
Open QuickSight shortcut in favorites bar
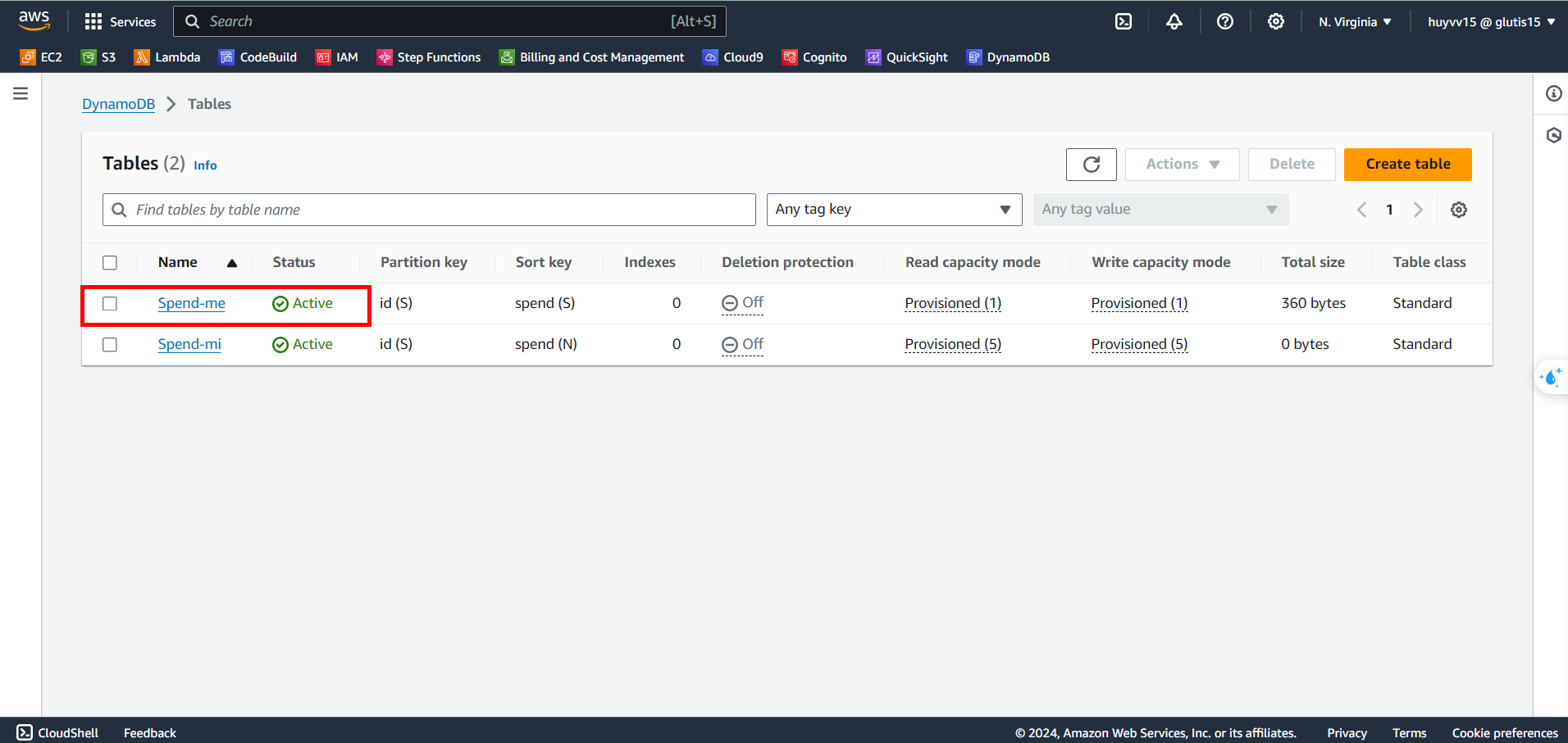pos(907,57)
